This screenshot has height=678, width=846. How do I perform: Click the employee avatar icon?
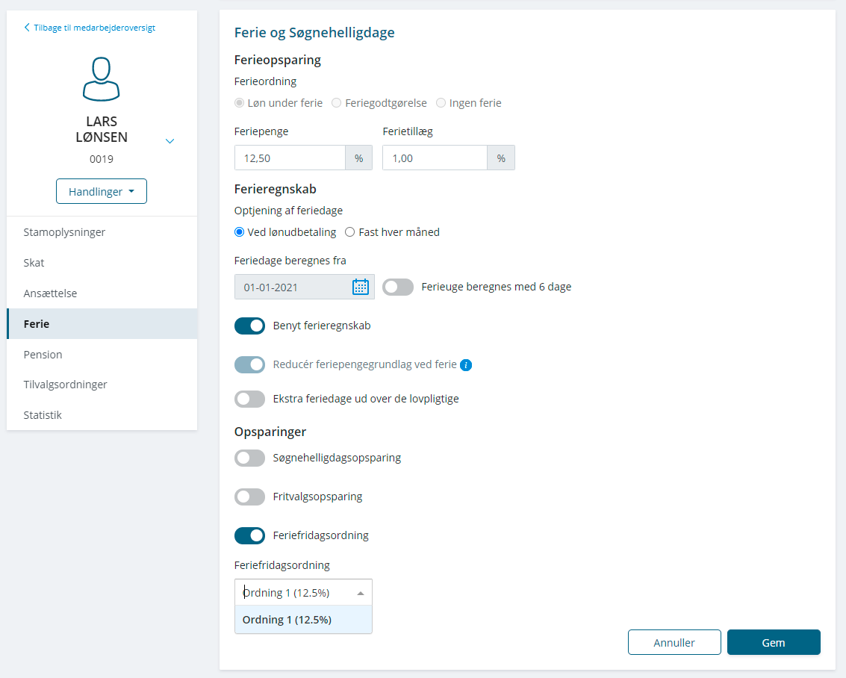tap(102, 79)
